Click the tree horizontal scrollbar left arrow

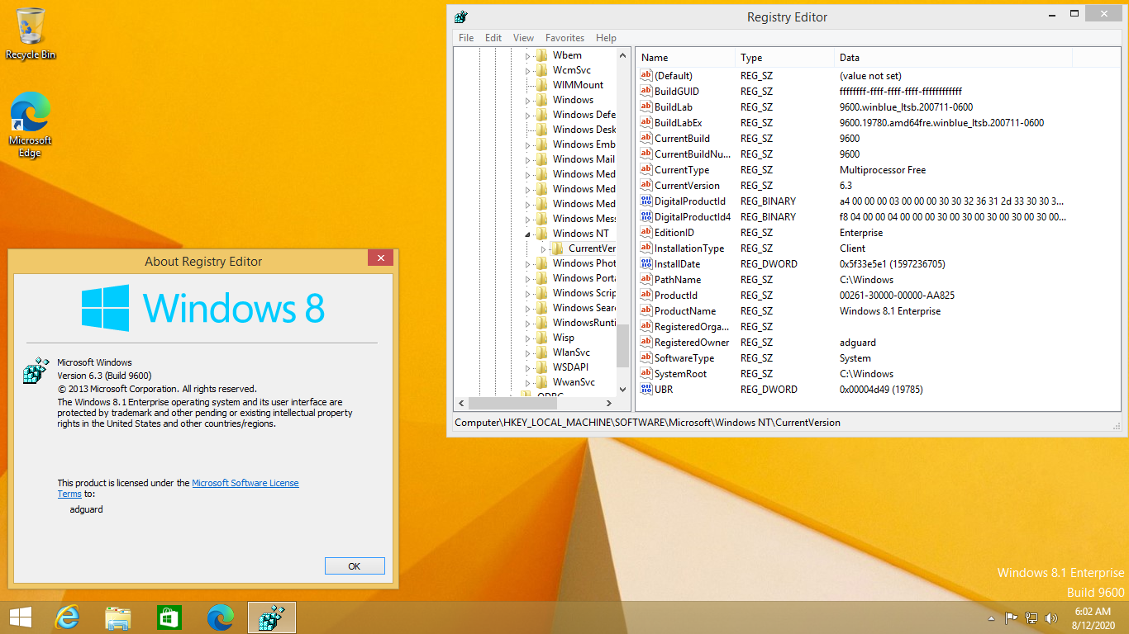coord(461,404)
